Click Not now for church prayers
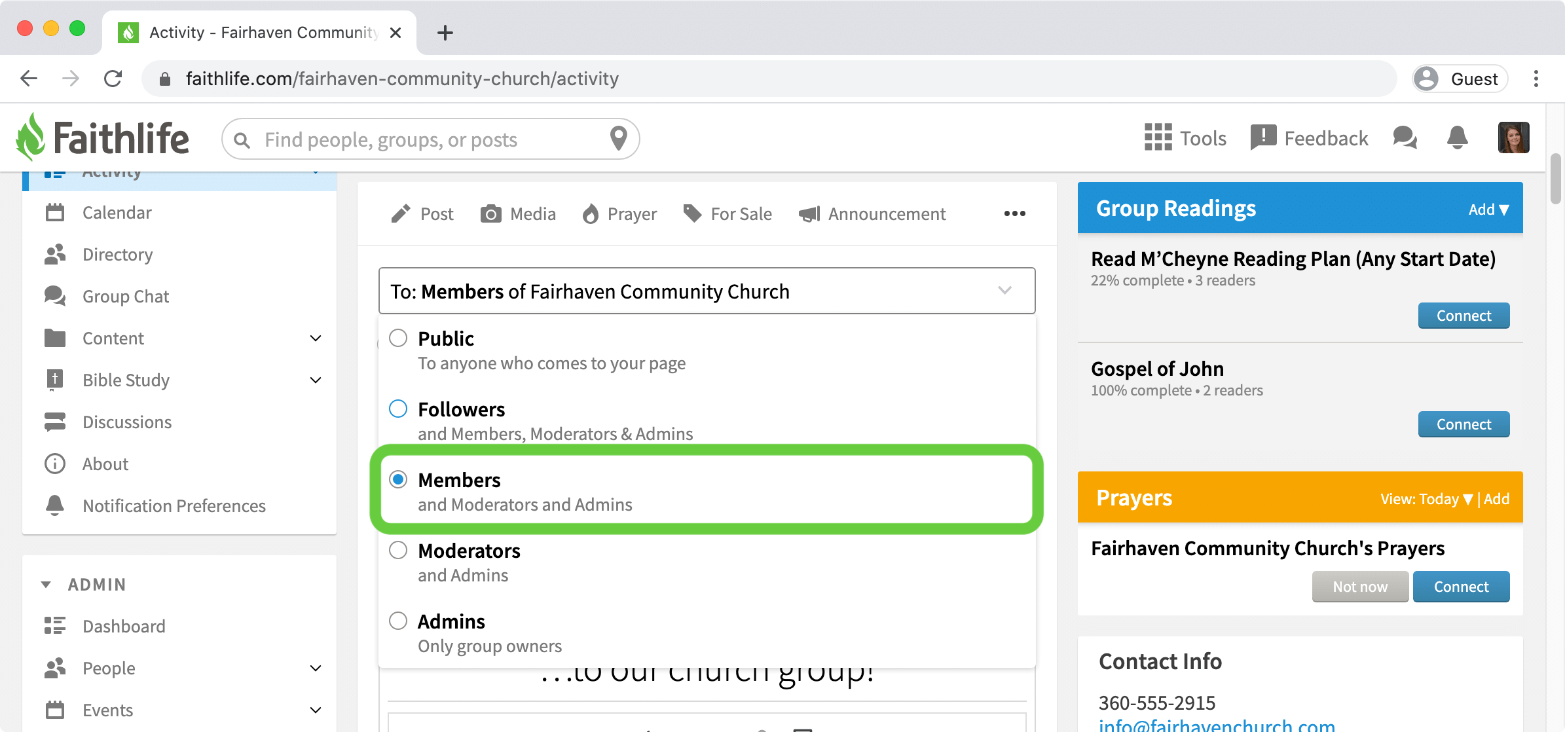Screen dimensions: 1565x732 [1360, 587]
